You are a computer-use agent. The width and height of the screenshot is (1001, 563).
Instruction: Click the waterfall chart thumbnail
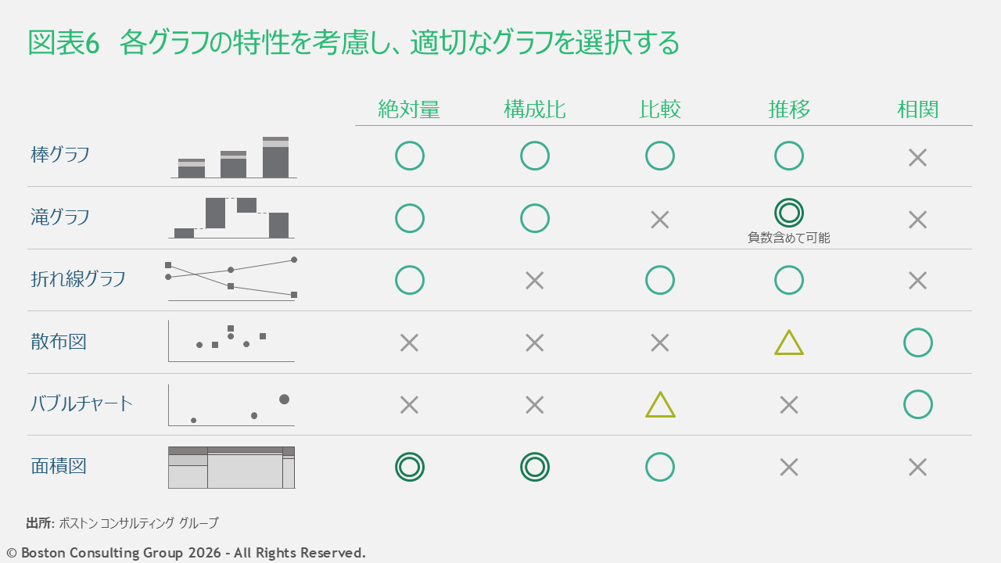(231, 217)
